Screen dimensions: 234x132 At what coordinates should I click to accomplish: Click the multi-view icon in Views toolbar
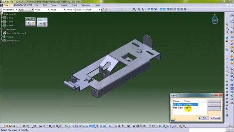pos(29,23)
